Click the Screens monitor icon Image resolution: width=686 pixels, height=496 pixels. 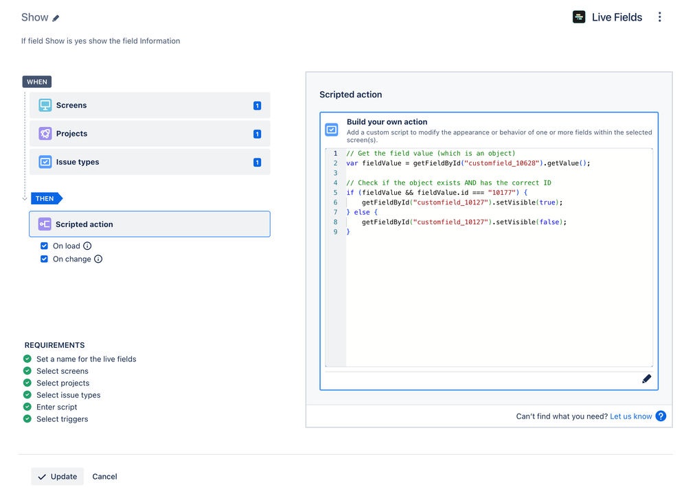point(45,106)
